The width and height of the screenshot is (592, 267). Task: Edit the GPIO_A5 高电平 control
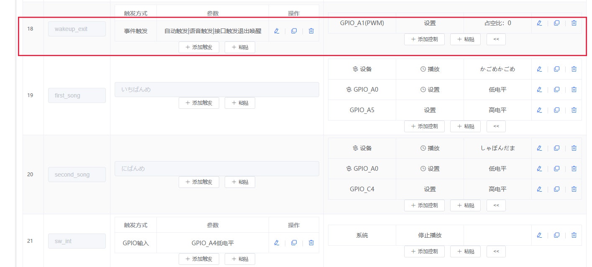point(539,110)
